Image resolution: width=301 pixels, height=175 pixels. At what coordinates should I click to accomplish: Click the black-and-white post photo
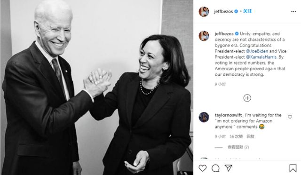96,87
